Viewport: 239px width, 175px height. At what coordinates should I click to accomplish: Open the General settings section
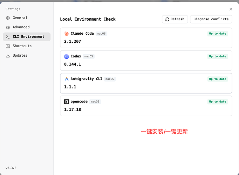(27, 18)
